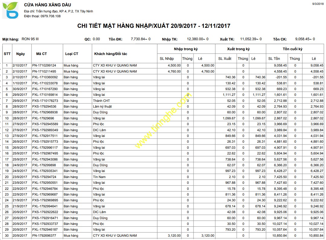Click the Ngày column header
This screenshot has width=326, height=240.
tap(20, 54)
